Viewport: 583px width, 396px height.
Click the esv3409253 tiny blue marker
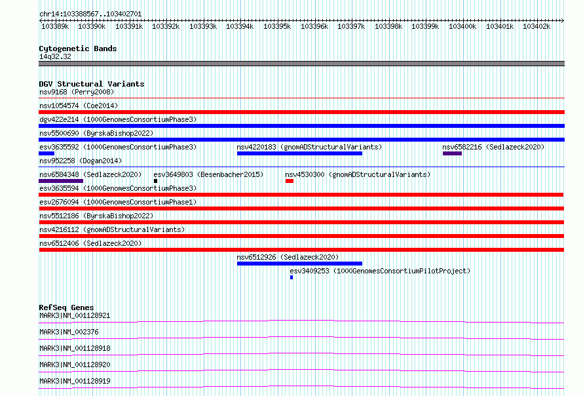(x=291, y=277)
